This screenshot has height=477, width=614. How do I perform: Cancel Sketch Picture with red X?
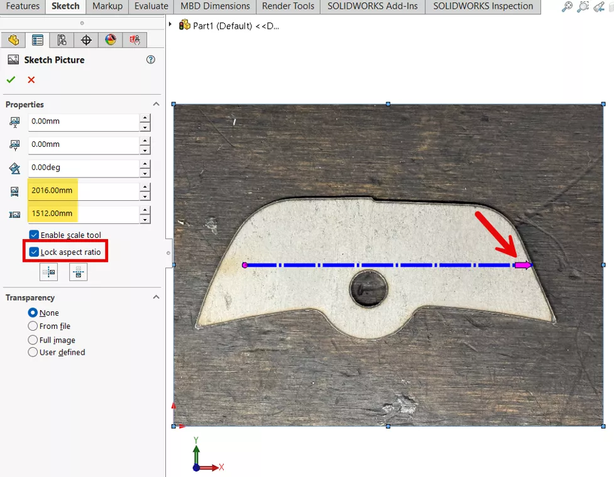[31, 80]
